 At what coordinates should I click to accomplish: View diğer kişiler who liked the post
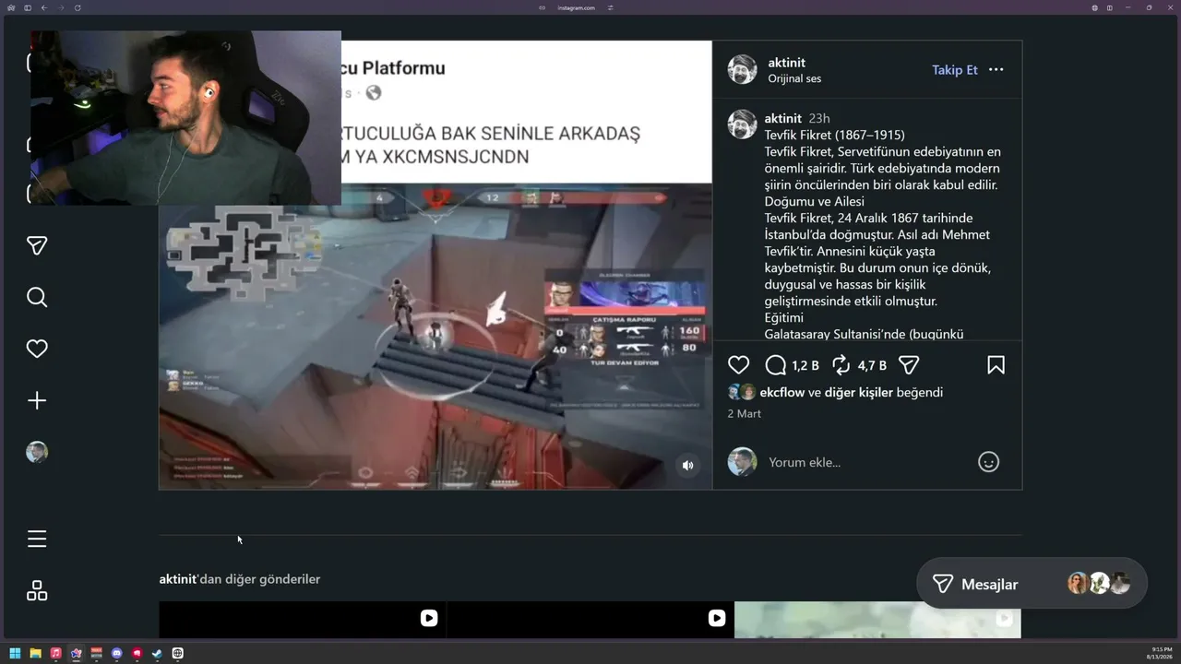[858, 393]
